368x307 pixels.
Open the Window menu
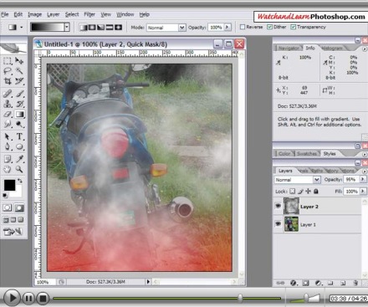coord(125,14)
